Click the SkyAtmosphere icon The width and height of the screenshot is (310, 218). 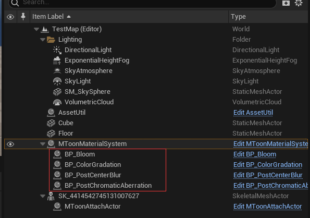(57, 71)
